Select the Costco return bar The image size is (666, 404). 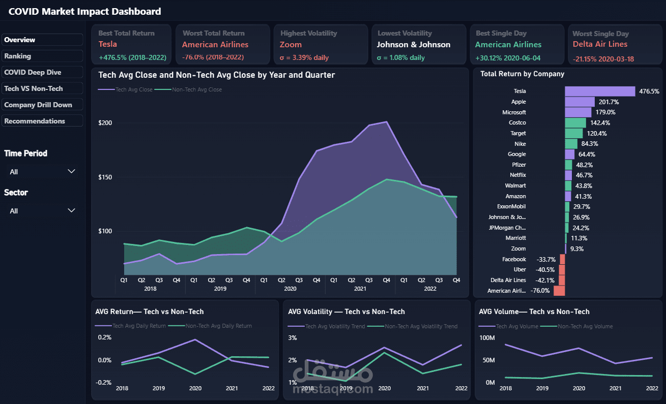tap(575, 122)
